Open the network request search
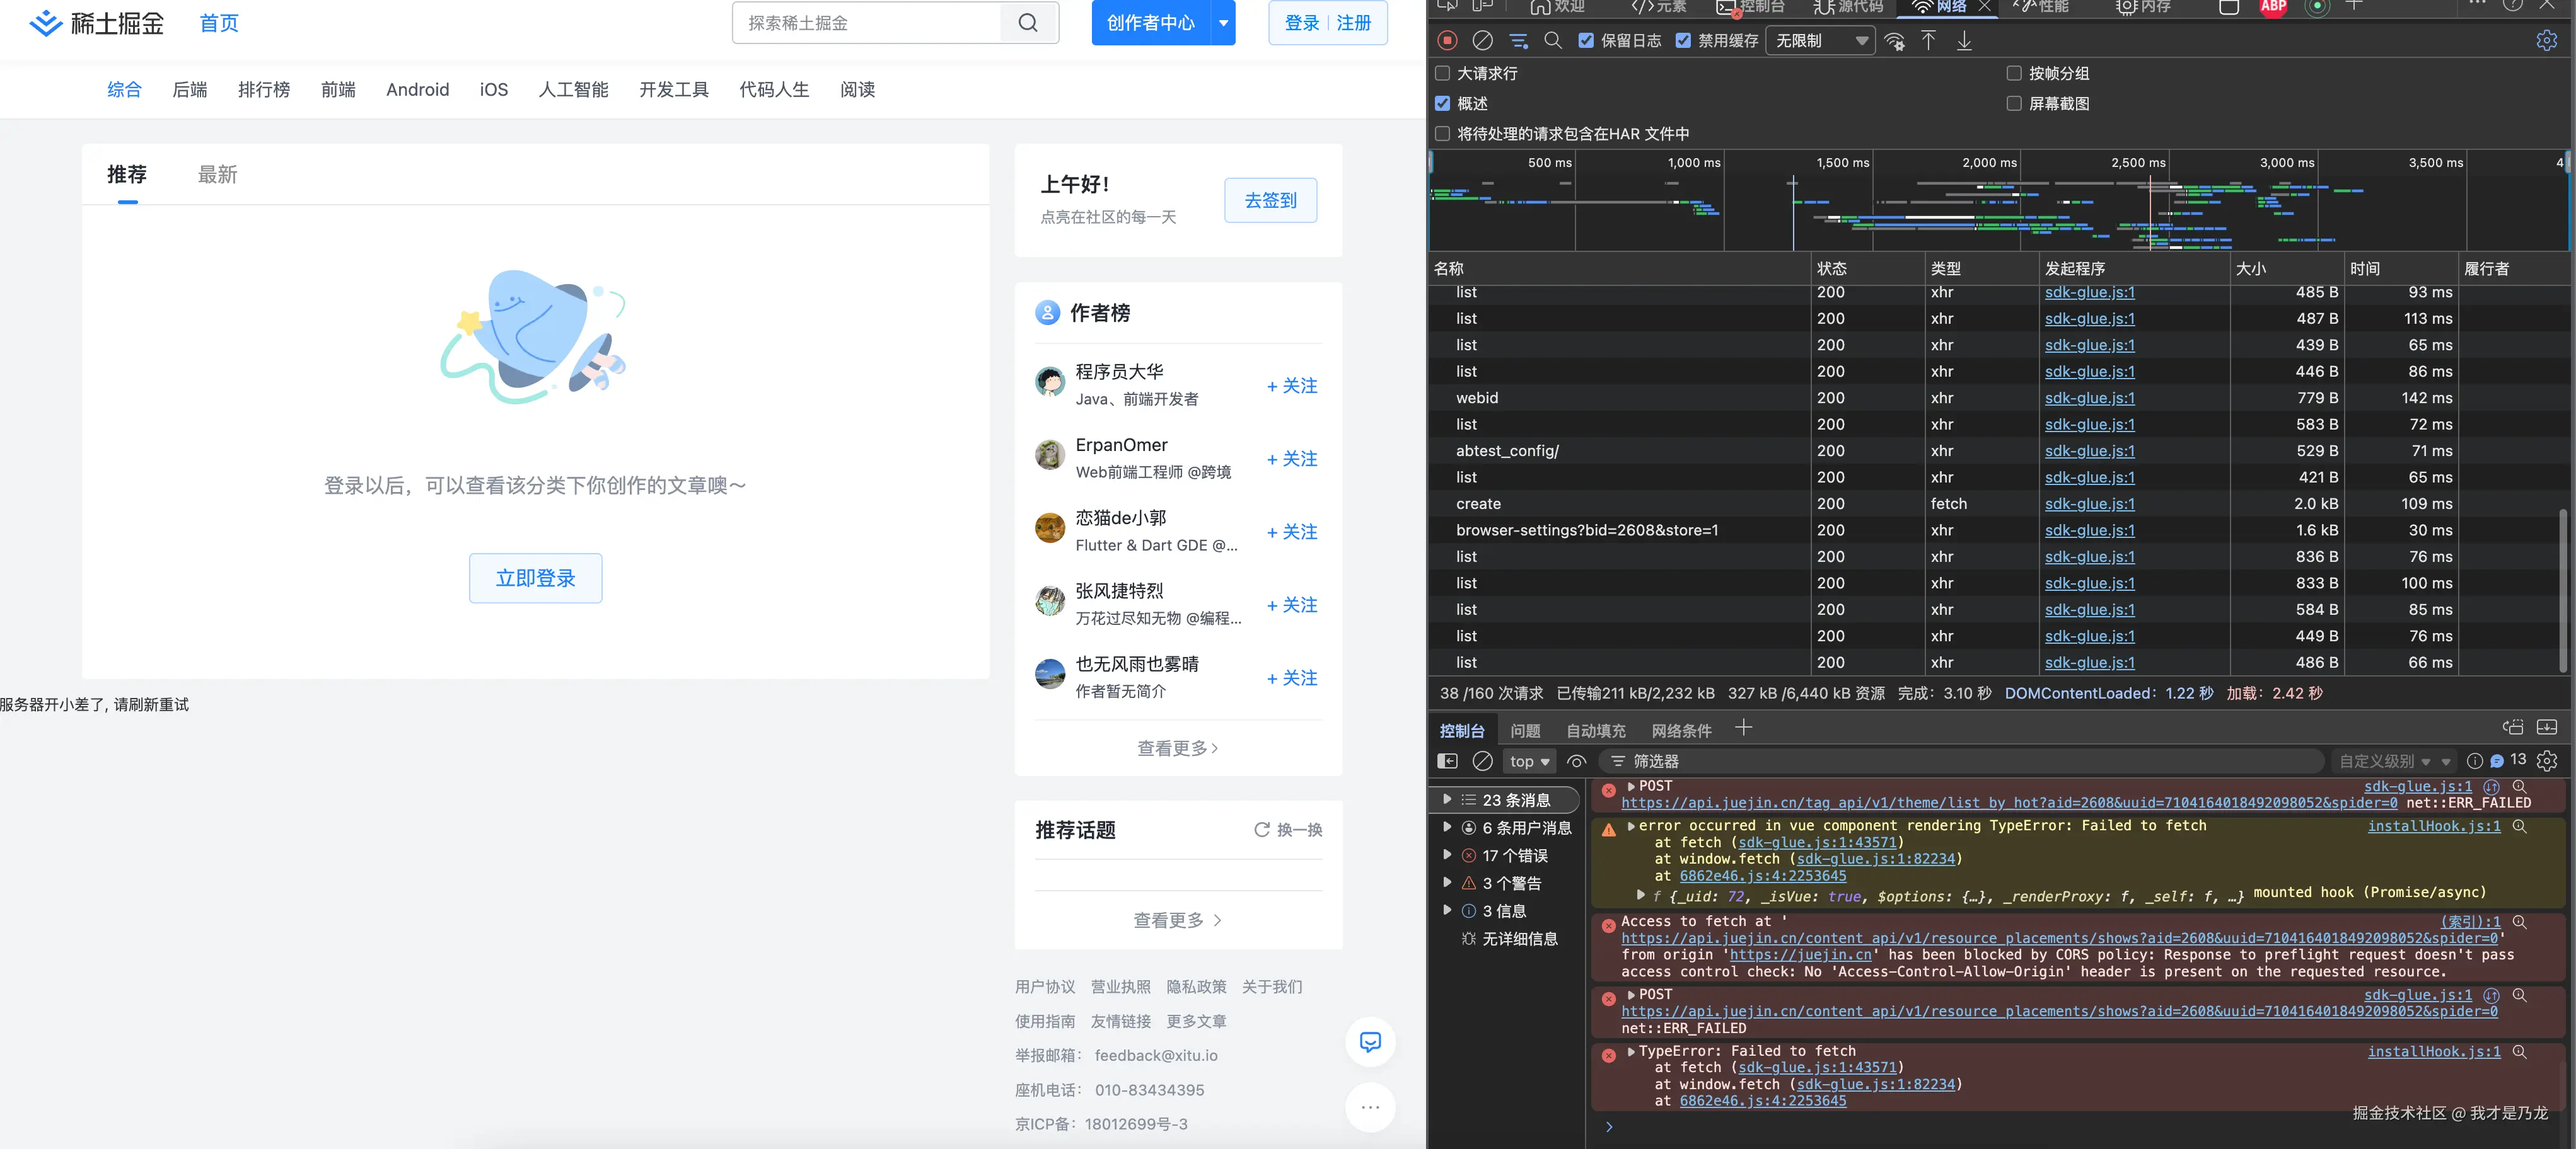The image size is (2576, 1149). point(1554,41)
